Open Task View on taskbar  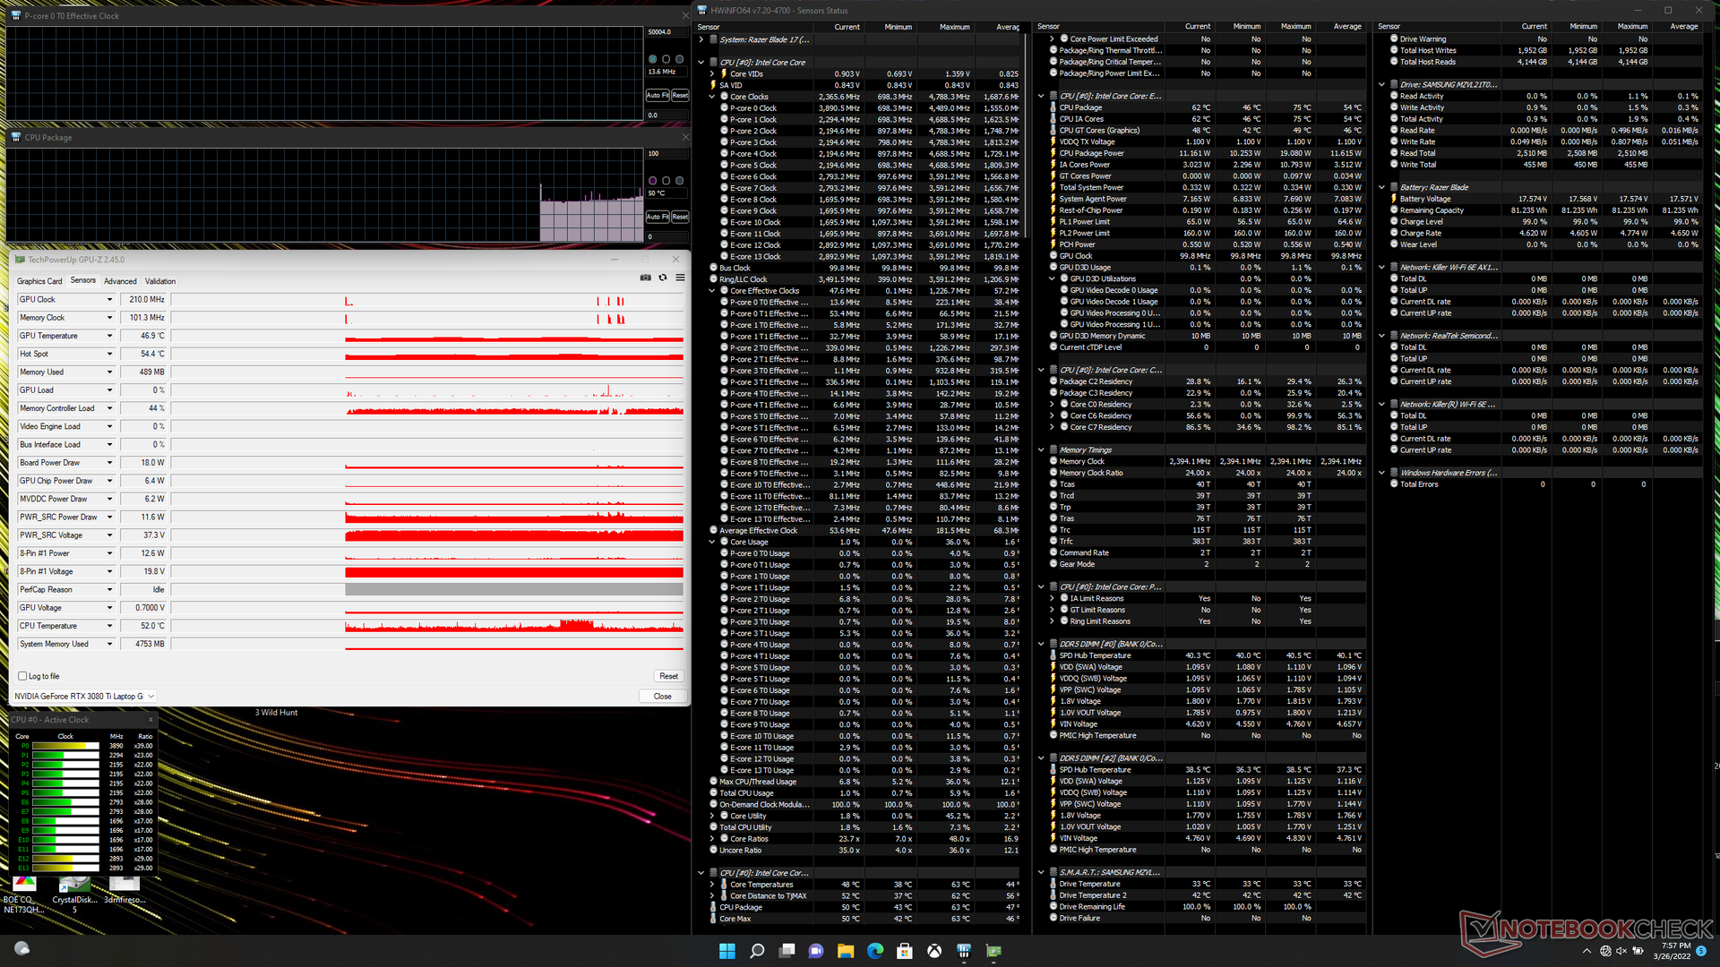click(786, 950)
